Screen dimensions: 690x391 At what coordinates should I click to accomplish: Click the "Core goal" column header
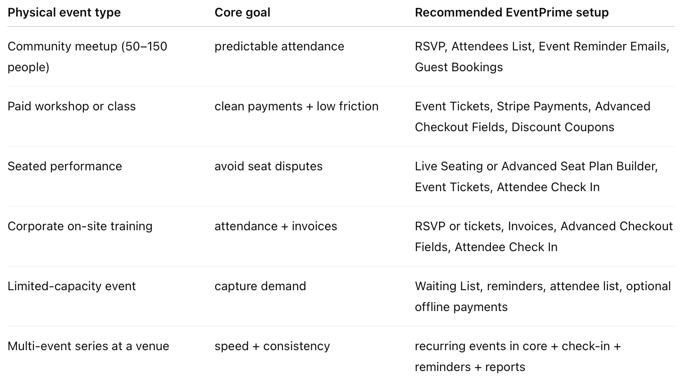click(x=242, y=13)
